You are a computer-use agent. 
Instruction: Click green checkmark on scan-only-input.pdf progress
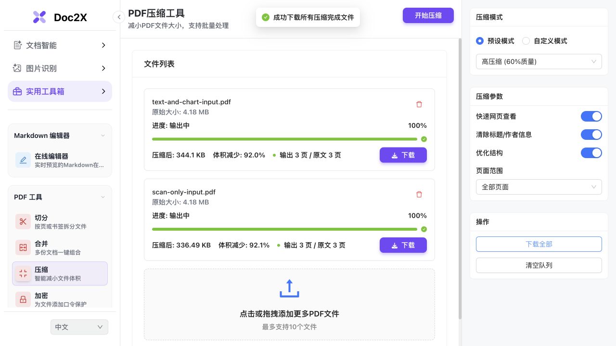(x=424, y=229)
